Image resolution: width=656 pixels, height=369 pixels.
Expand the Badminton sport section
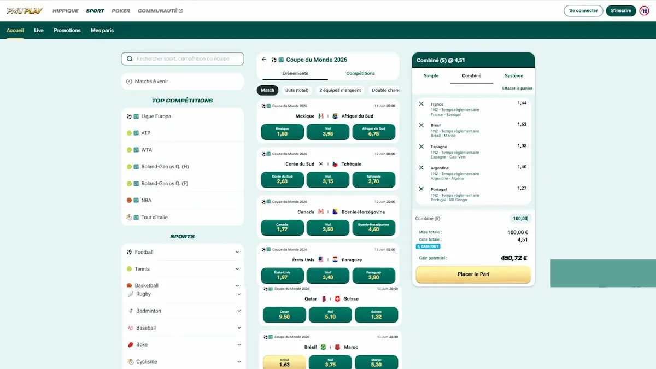(239, 311)
